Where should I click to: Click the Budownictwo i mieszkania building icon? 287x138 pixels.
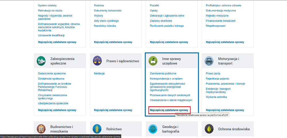41,129
